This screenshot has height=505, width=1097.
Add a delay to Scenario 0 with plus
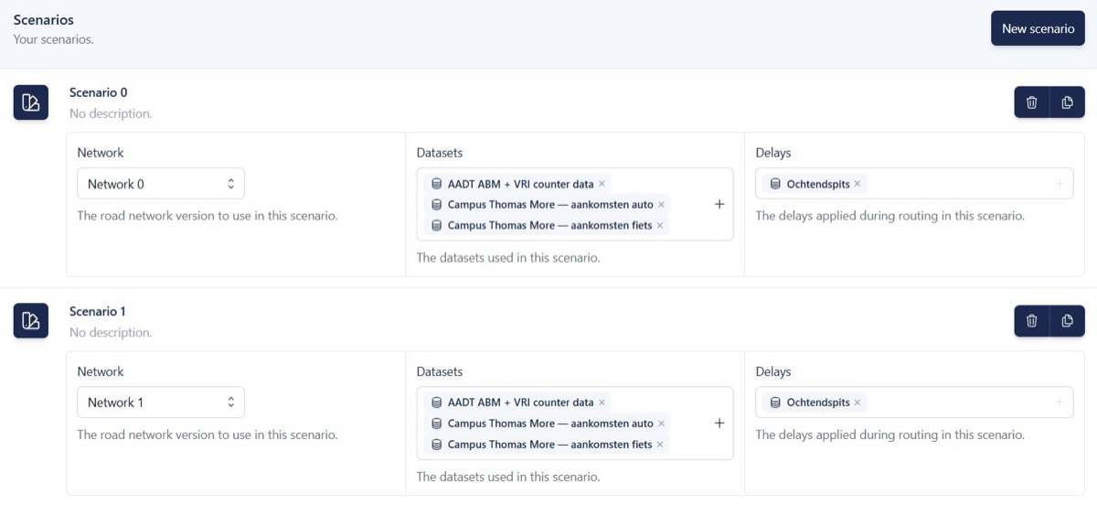tap(1060, 184)
